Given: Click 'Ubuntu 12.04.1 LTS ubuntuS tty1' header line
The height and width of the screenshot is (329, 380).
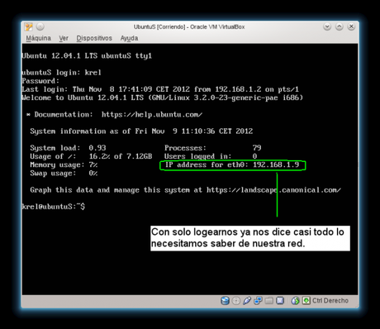Looking at the screenshot, I should tap(87, 56).
